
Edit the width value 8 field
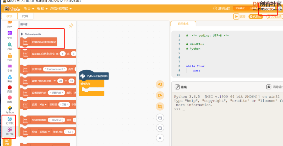pyautogui.click(x=62, y=54)
